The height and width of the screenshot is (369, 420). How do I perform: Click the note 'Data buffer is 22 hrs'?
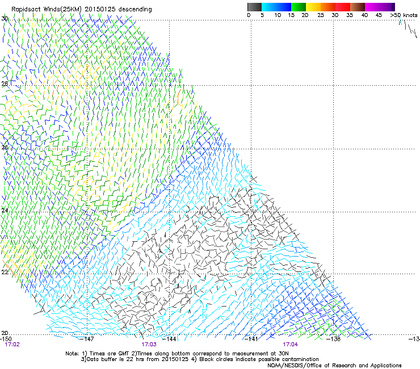pyautogui.click(x=116, y=359)
